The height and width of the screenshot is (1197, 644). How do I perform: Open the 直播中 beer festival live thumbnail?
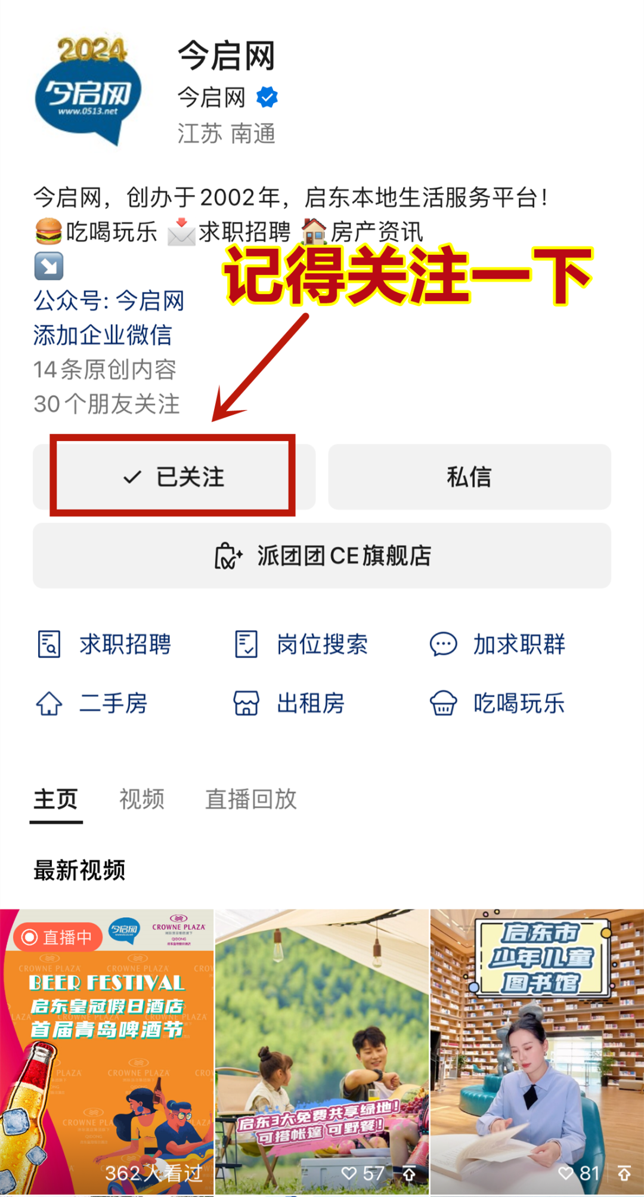click(x=107, y=1052)
